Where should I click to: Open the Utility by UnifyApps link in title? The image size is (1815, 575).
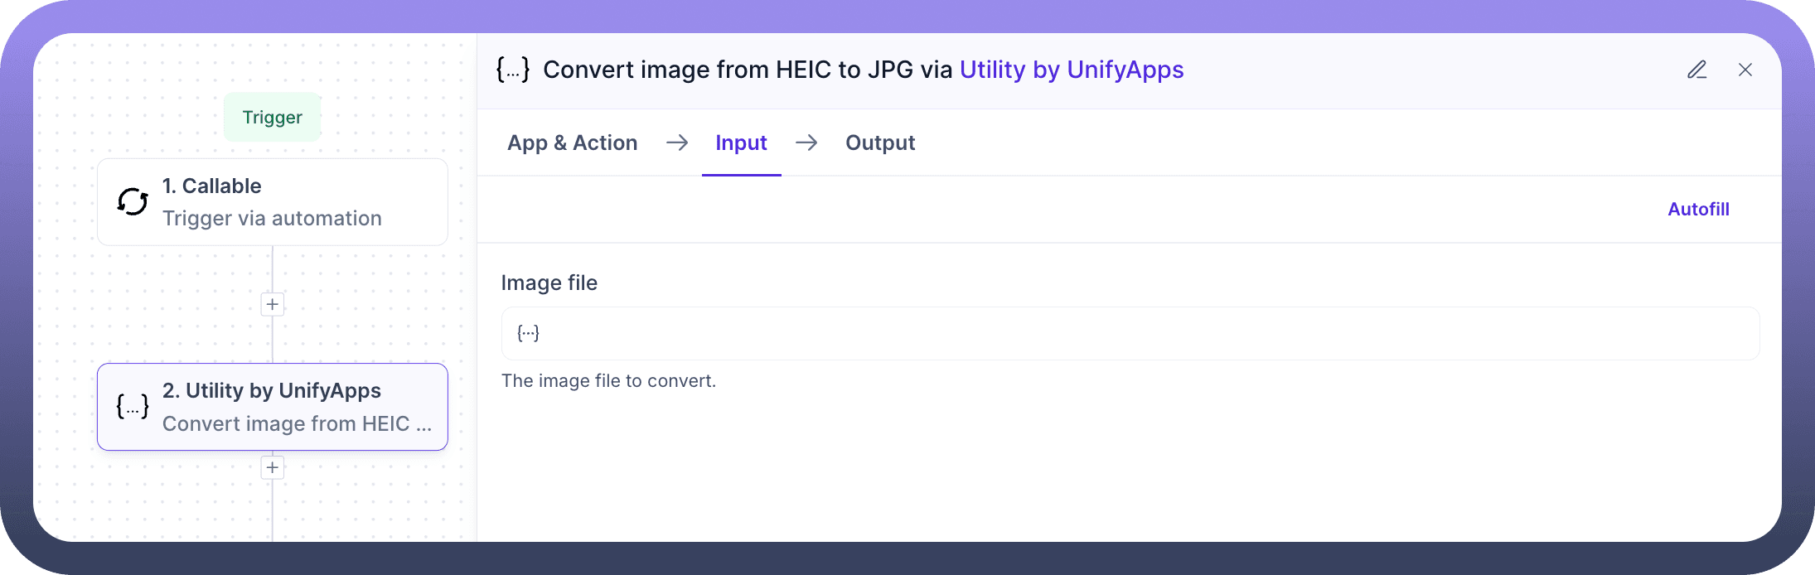(1071, 70)
